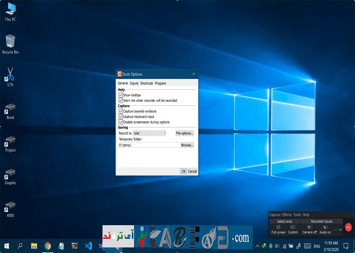This screenshot has width=355, height=253.
Task: Disable Capture keyboard input checkbox
Action: tap(121, 117)
